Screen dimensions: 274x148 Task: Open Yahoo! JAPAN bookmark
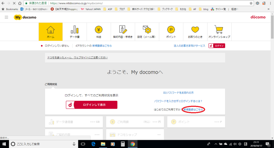[x=91, y=9]
